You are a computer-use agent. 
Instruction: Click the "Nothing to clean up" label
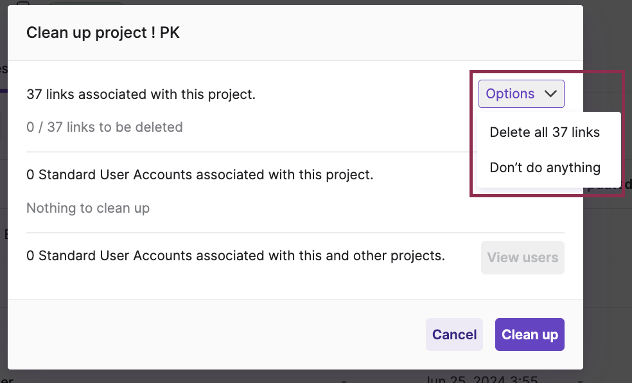click(x=88, y=208)
